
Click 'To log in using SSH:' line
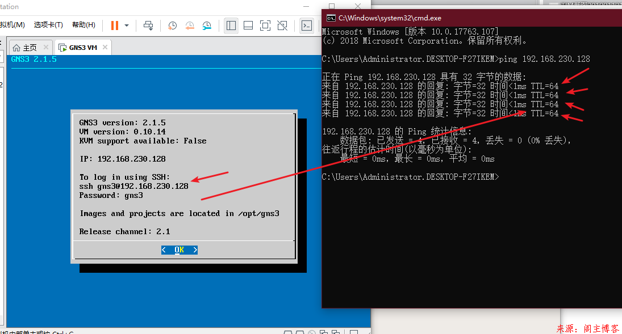click(x=124, y=177)
